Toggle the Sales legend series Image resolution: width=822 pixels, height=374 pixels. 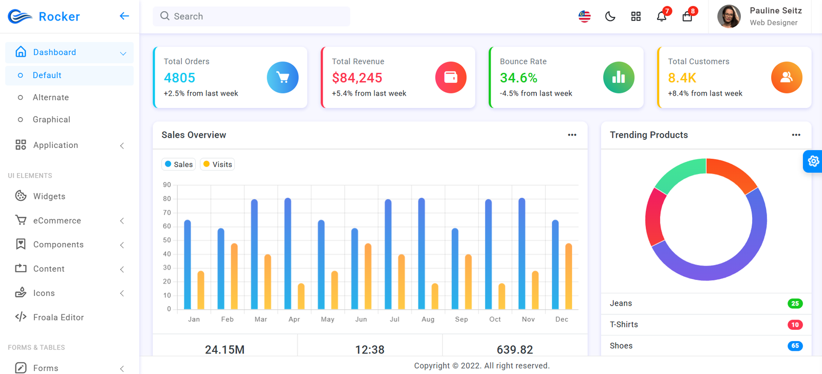pos(178,164)
